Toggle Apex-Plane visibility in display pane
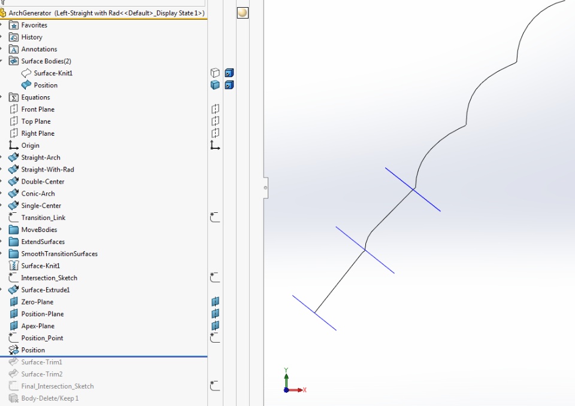Image resolution: width=575 pixels, height=406 pixels. [215, 326]
